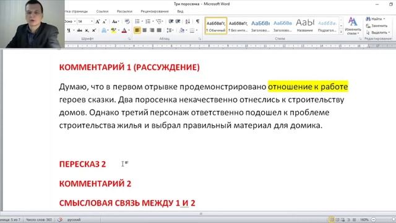396x223 pixels.
Task: Increase paragraph indent
Action: [x=178, y=22]
